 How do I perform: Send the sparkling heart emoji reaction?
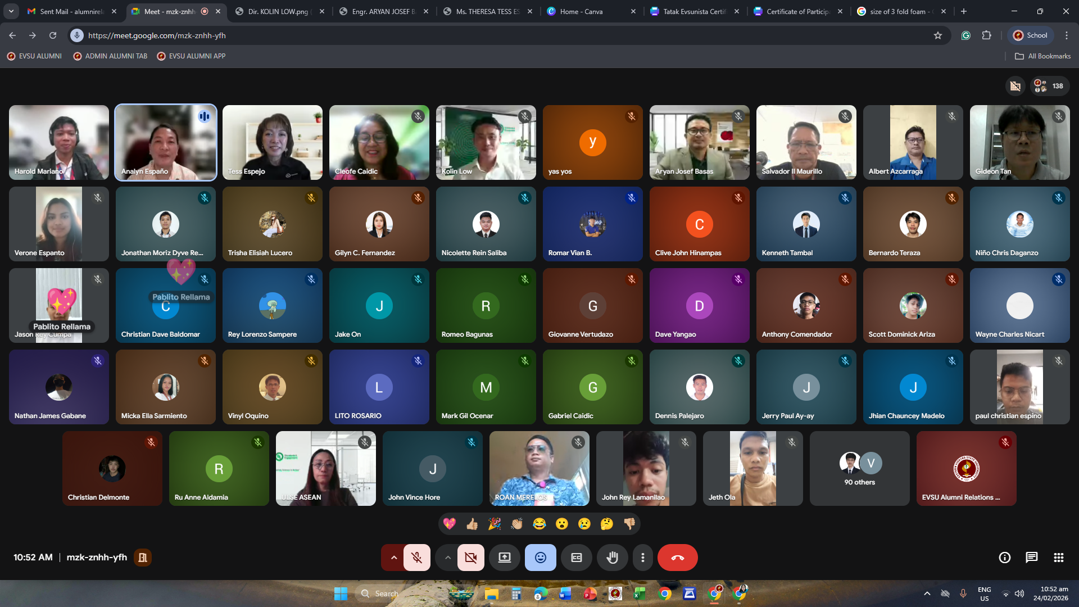(x=450, y=524)
